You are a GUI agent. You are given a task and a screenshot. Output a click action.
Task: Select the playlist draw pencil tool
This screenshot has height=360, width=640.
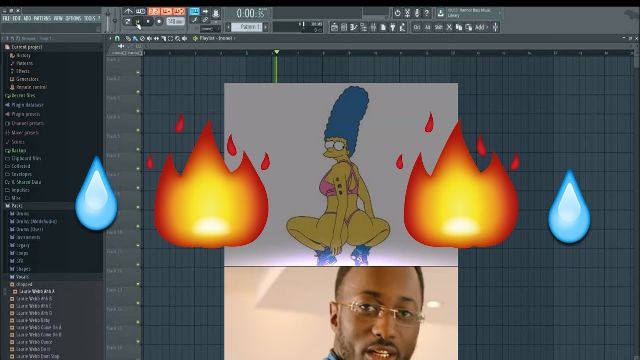[128, 38]
